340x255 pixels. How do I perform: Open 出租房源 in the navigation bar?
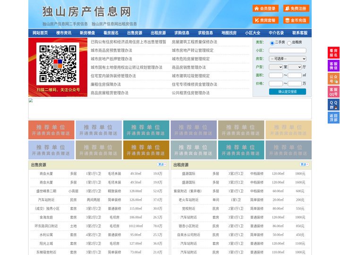158,33
